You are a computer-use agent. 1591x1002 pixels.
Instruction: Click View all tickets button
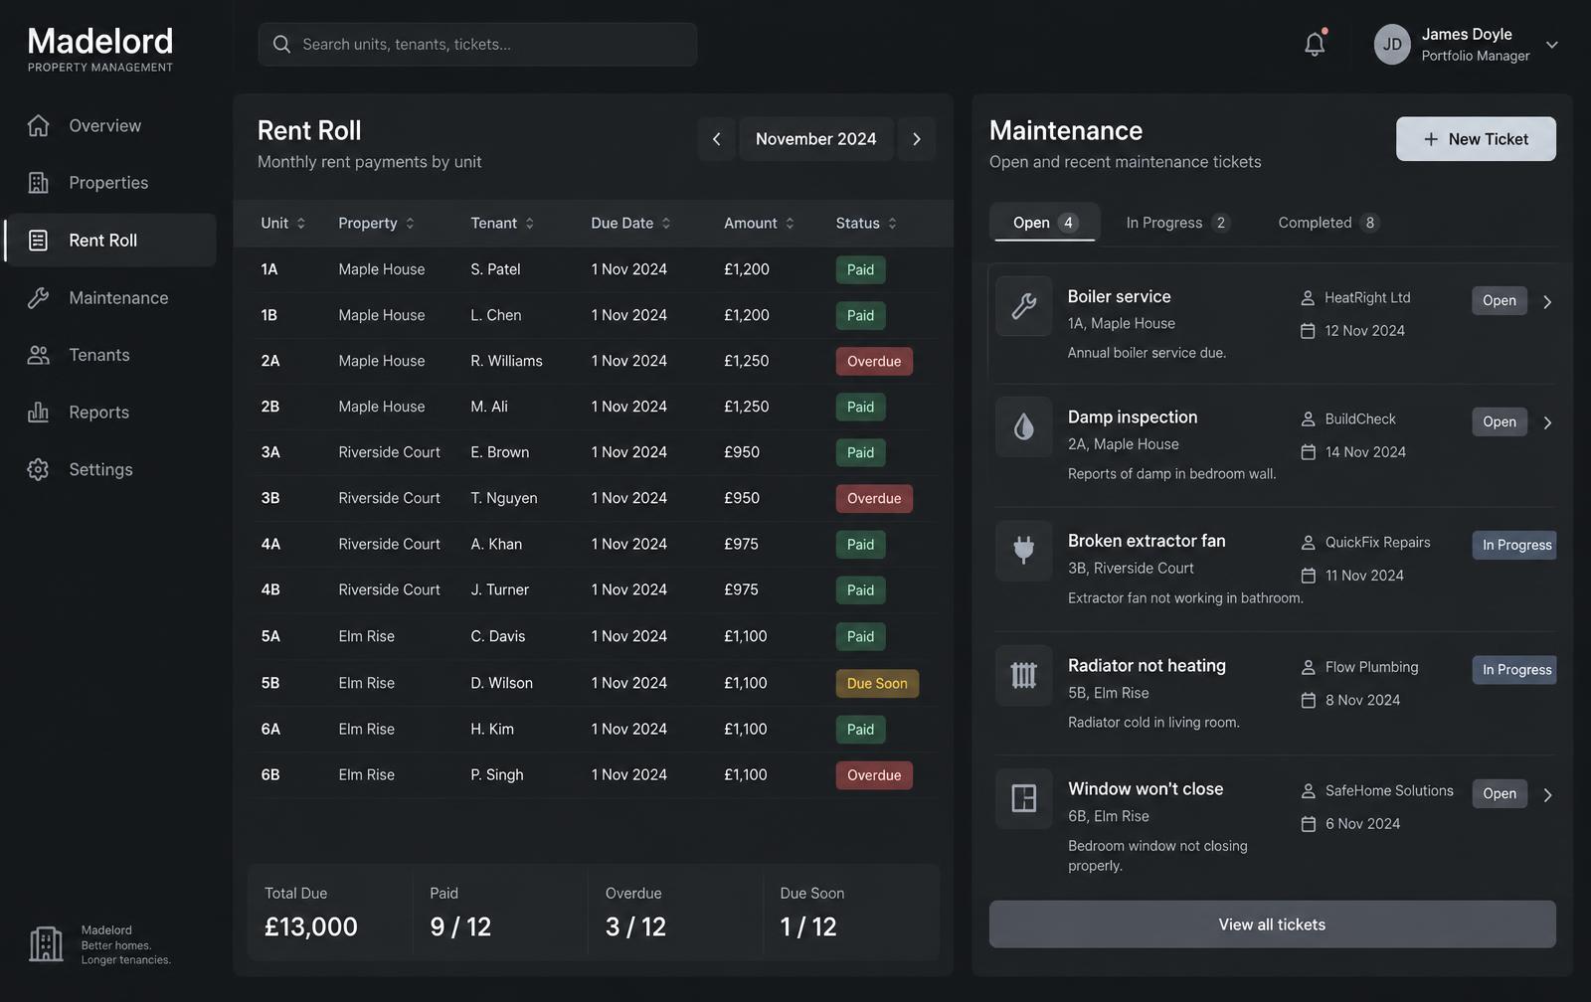point(1273,924)
